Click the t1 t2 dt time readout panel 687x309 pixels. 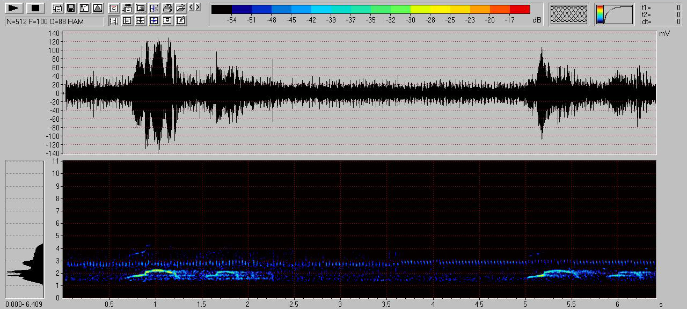pyautogui.click(x=661, y=14)
